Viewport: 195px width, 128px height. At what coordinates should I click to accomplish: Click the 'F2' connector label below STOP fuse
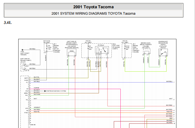coord(123,59)
